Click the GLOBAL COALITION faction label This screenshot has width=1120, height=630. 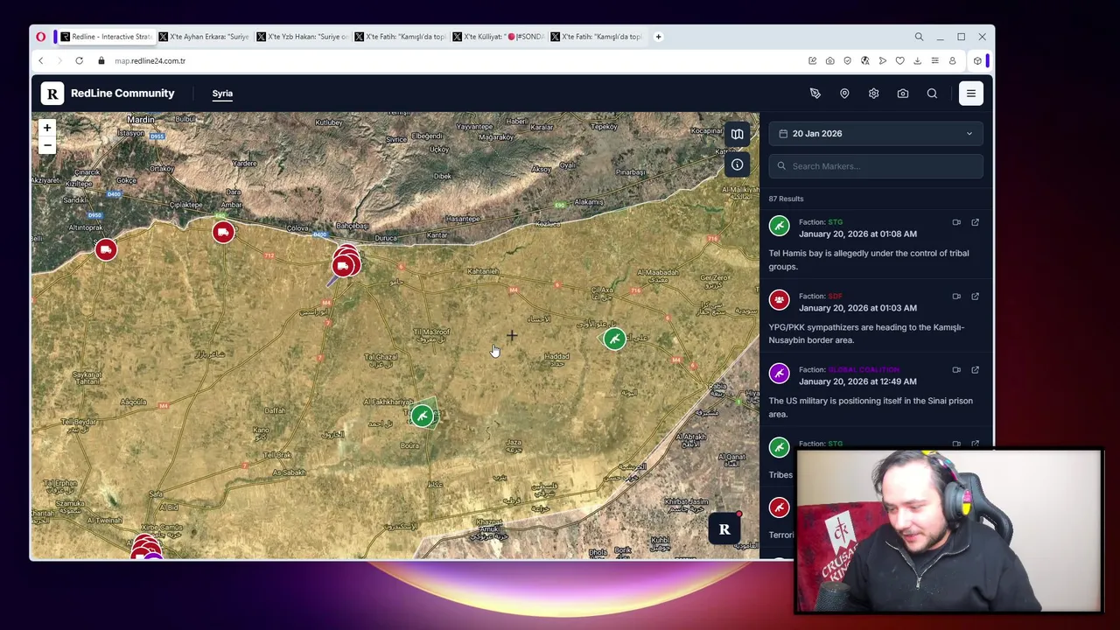(864, 369)
